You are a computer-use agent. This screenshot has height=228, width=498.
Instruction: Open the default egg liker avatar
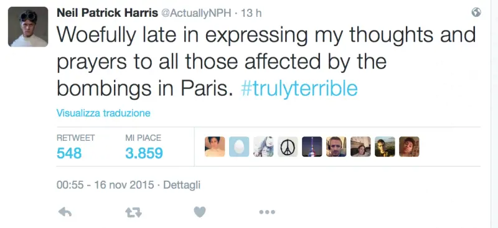[x=239, y=146]
